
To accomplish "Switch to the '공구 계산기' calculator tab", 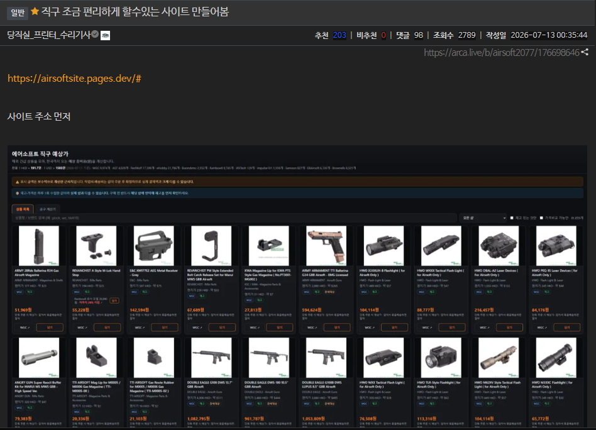I will coord(48,209).
